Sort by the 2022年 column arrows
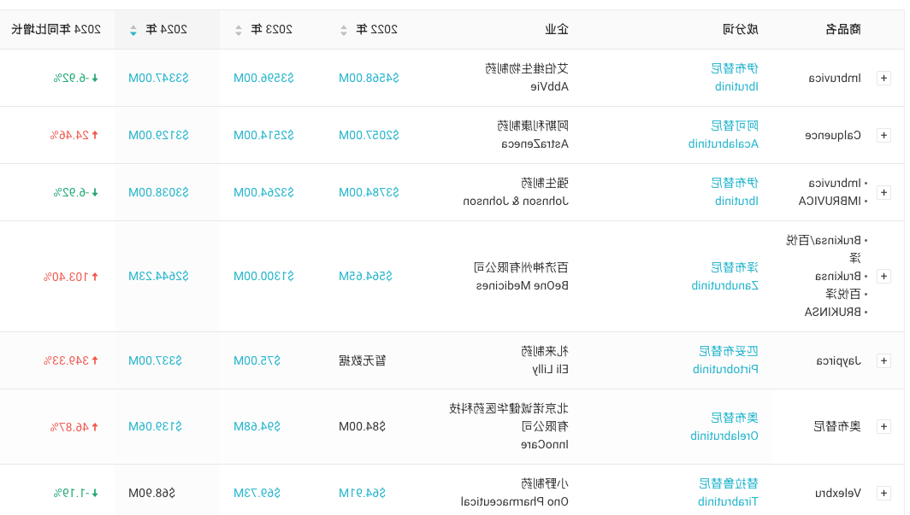 (x=344, y=30)
